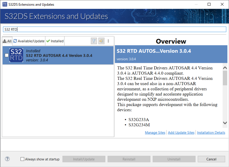This screenshot has width=229, height=167.
Task: Click the Reinstall button
Action: (129, 159)
